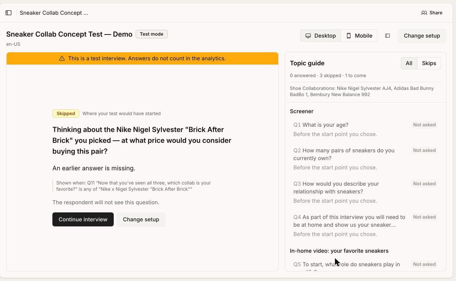This screenshot has height=281, width=456.
Task: Select the Skips tab in Topic guide
Action: [429, 63]
